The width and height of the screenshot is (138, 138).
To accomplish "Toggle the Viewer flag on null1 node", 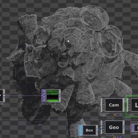I will pyautogui.click(x=44, y=91).
